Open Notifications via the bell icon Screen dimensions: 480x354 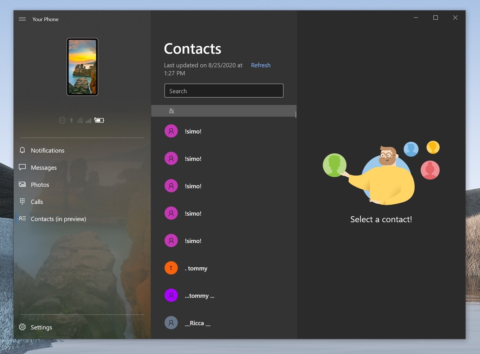(22, 150)
